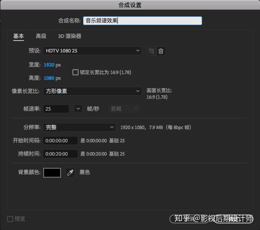This screenshot has height=230, width=260.
Task: Click the delete preset trash icon
Action: pyautogui.click(x=161, y=51)
